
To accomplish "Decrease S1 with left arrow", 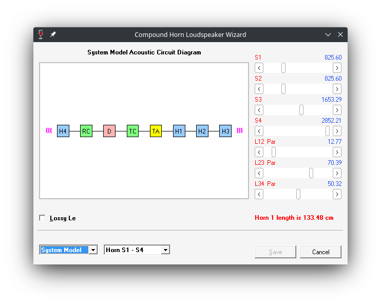I will [x=259, y=68].
